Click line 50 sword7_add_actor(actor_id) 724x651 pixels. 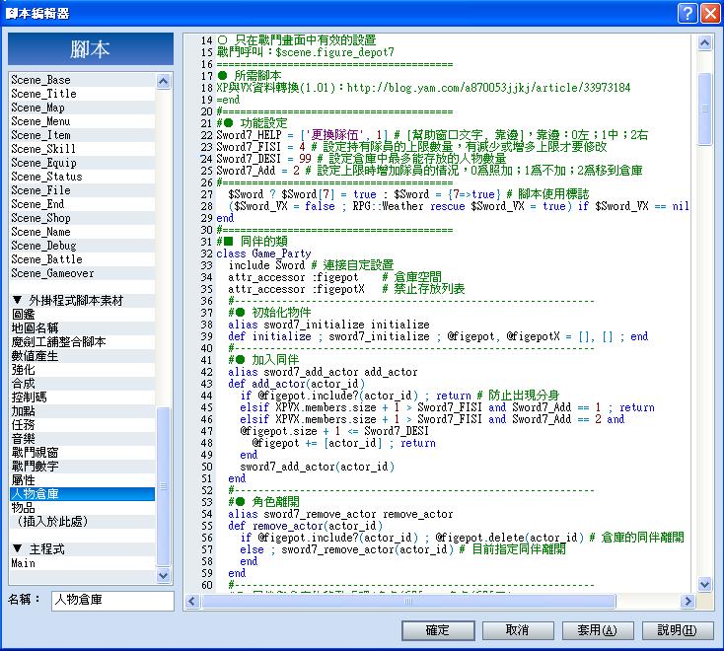click(x=318, y=467)
